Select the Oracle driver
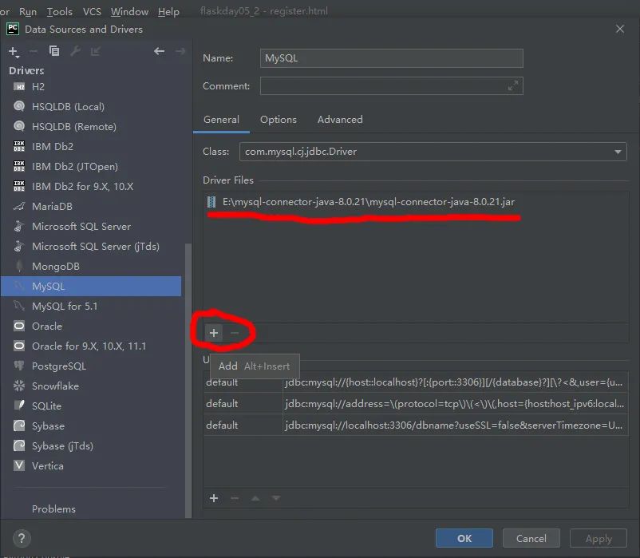Image resolution: width=640 pixels, height=558 pixels. pos(91,326)
